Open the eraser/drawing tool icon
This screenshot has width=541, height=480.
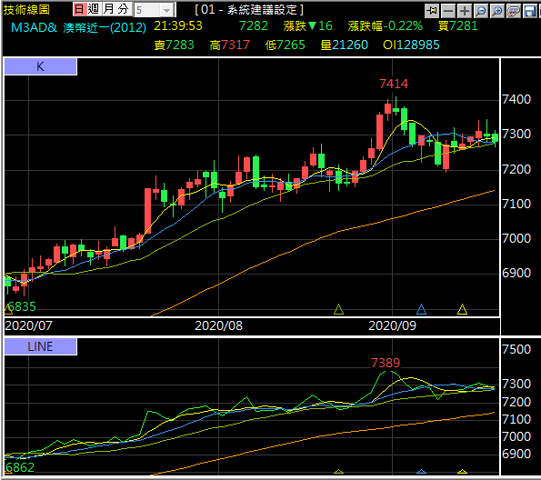(514, 11)
